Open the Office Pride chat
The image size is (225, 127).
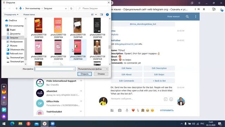pyautogui.click(x=59, y=103)
